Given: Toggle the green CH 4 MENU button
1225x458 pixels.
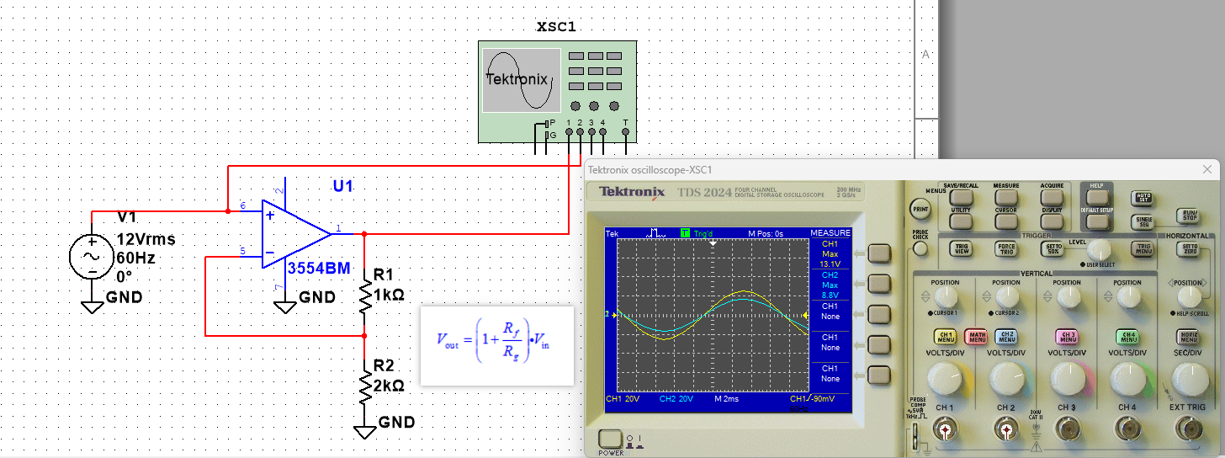Looking at the screenshot, I should [x=1128, y=337].
